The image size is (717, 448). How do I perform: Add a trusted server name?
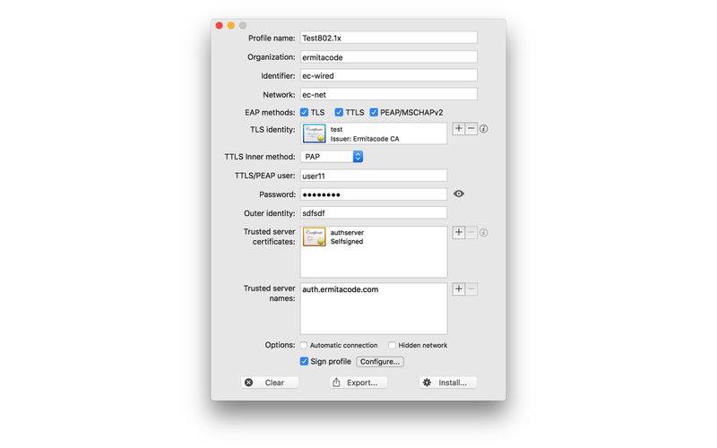pos(459,289)
